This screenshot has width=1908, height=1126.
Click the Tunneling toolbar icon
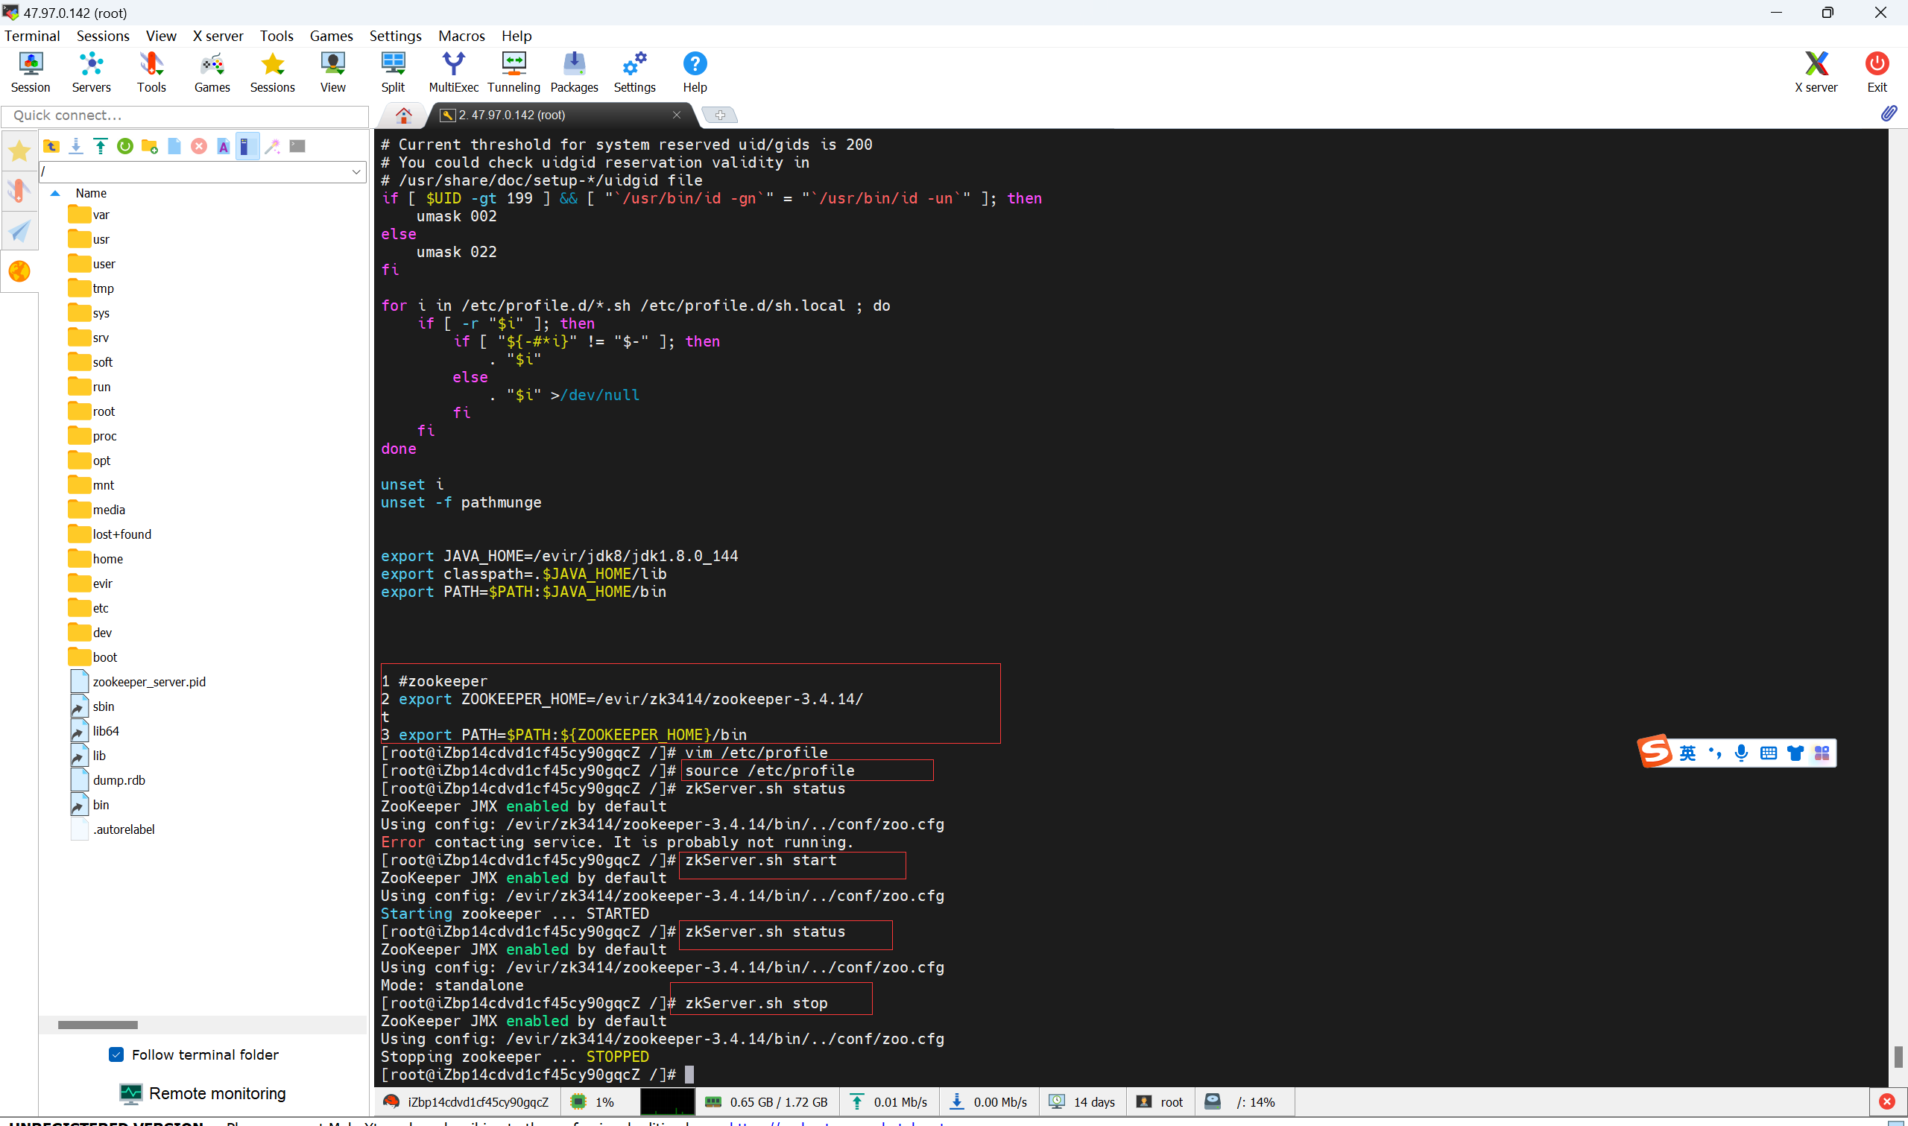(x=514, y=72)
